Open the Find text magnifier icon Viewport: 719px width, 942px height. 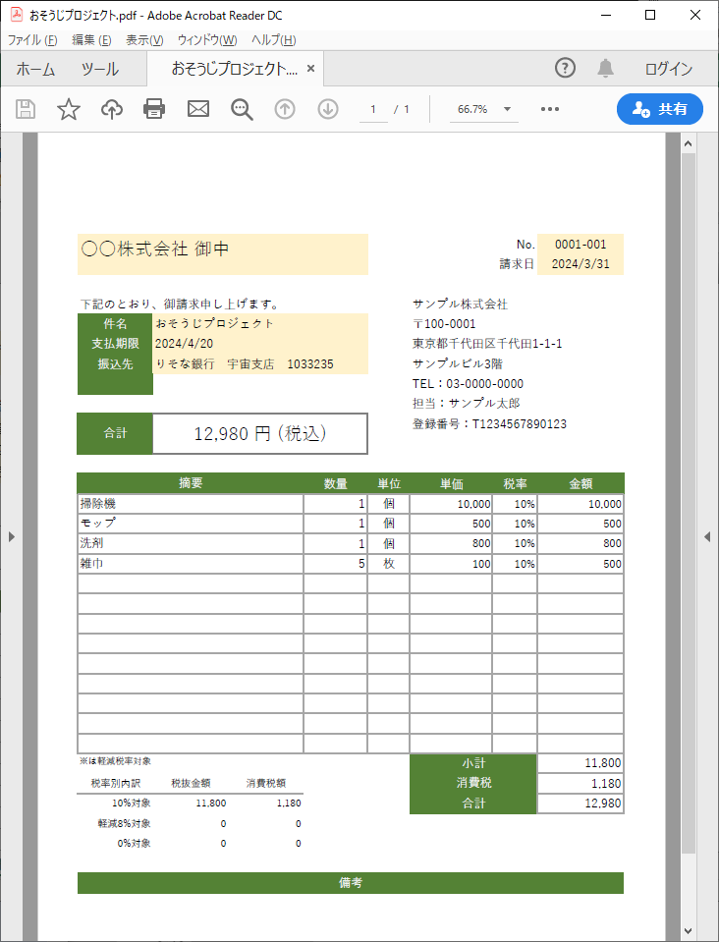242,109
